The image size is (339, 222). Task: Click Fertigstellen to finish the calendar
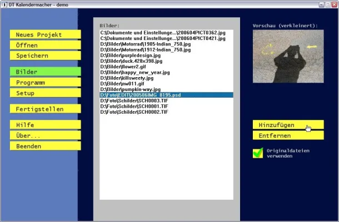pos(45,109)
